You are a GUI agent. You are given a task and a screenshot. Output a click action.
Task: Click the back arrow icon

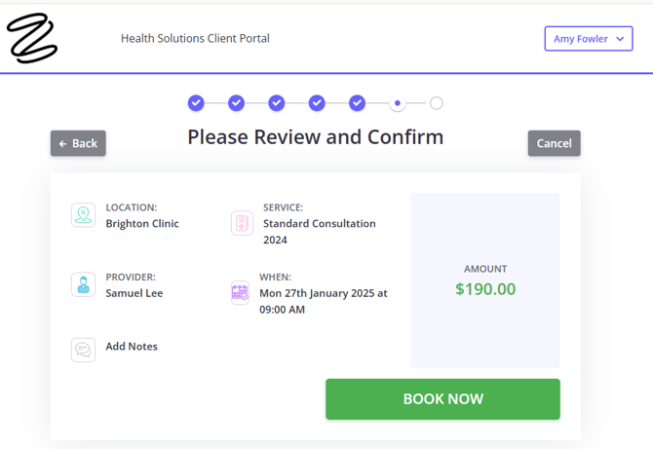coord(63,143)
